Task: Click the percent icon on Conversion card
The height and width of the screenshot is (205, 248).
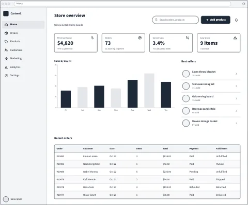Action: coord(188,38)
